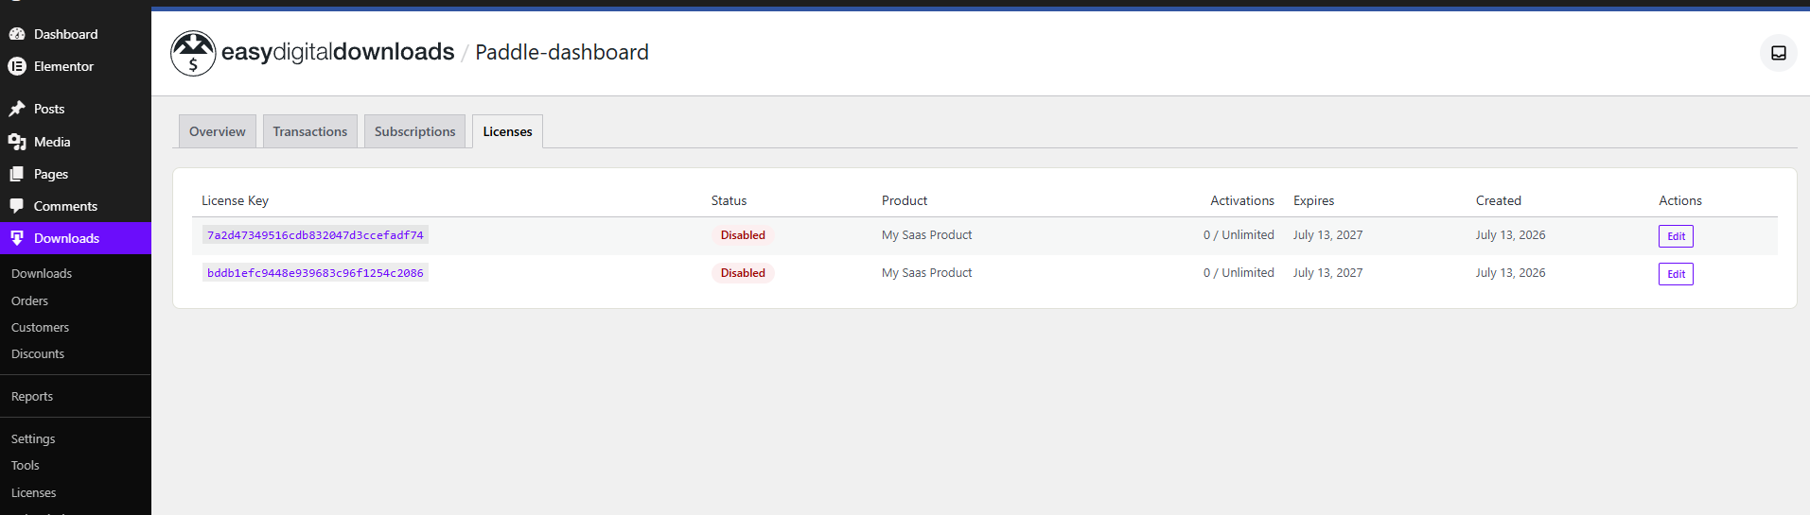Select the Licenses tab
This screenshot has width=1810, height=515.
click(x=507, y=131)
